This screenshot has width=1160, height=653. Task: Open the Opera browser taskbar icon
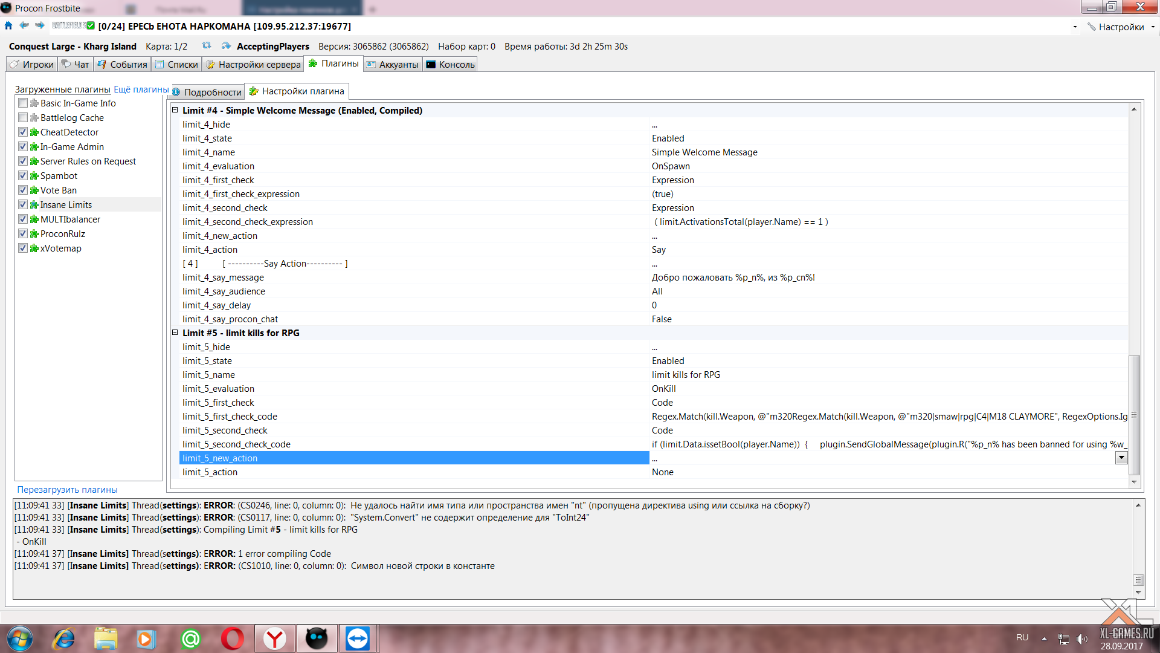pyautogui.click(x=232, y=638)
